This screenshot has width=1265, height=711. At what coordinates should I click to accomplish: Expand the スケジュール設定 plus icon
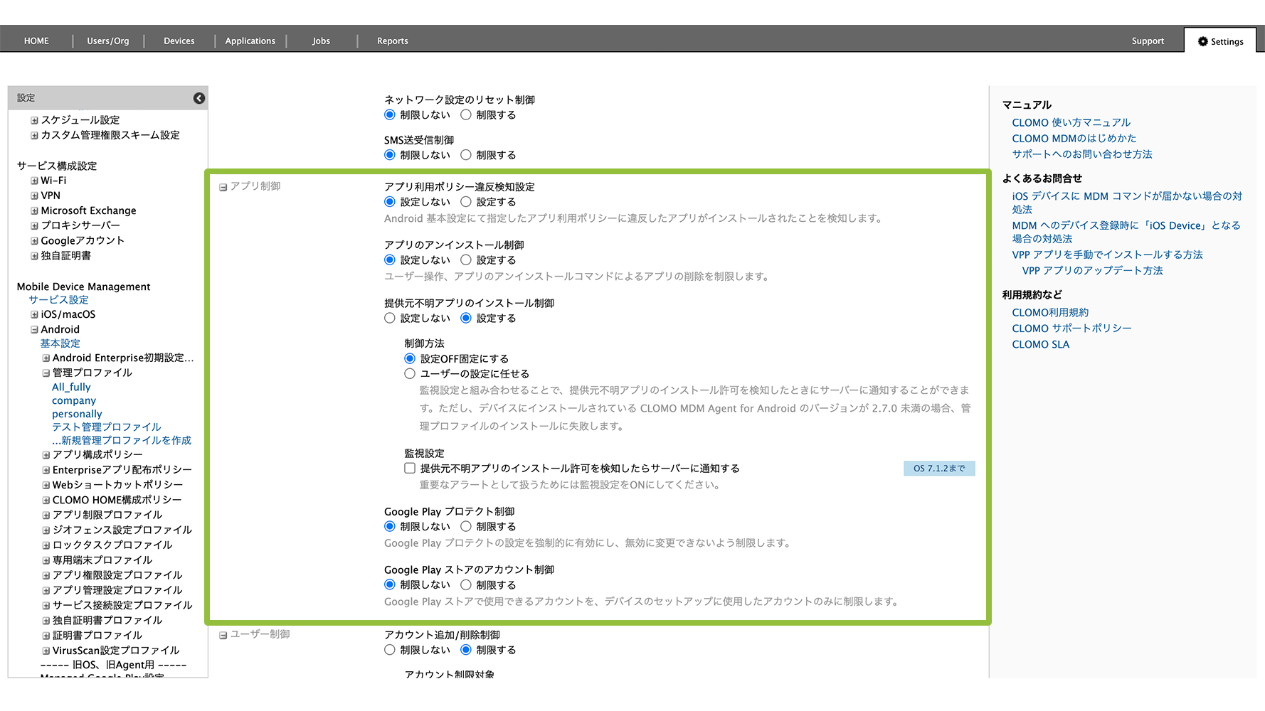[x=34, y=121]
